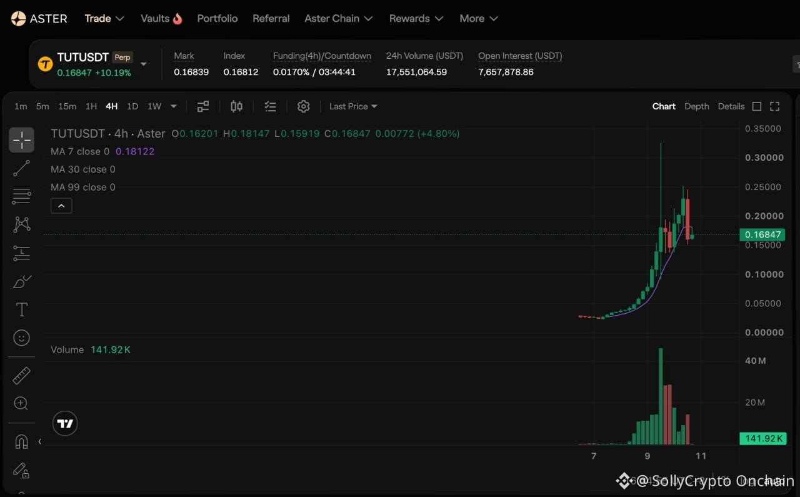Use the ruler measure tool

pyautogui.click(x=21, y=375)
